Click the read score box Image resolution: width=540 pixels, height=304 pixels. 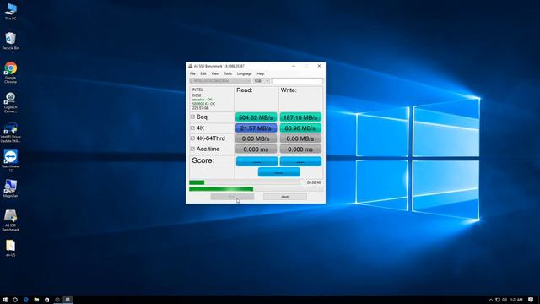click(256, 161)
